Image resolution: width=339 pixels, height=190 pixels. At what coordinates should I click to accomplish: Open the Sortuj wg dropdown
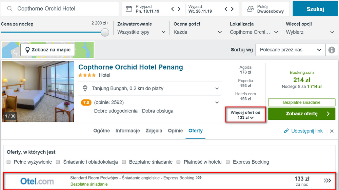pos(290,50)
